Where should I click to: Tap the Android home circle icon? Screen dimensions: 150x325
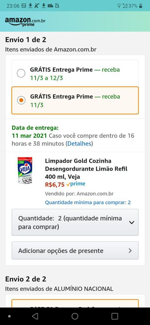(x=75, y=316)
